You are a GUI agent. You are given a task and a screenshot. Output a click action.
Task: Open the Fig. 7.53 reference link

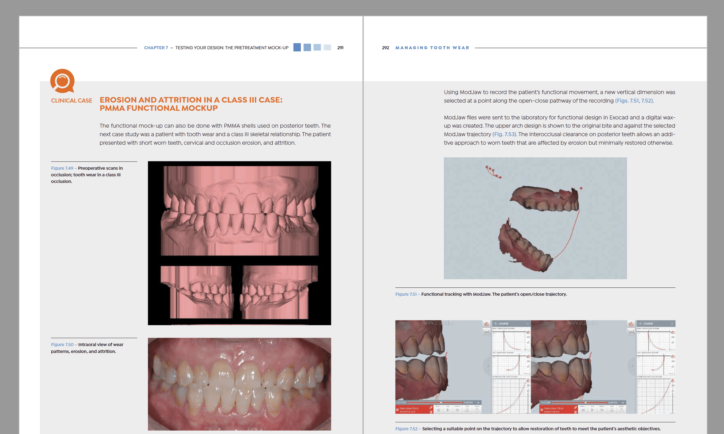(x=504, y=134)
